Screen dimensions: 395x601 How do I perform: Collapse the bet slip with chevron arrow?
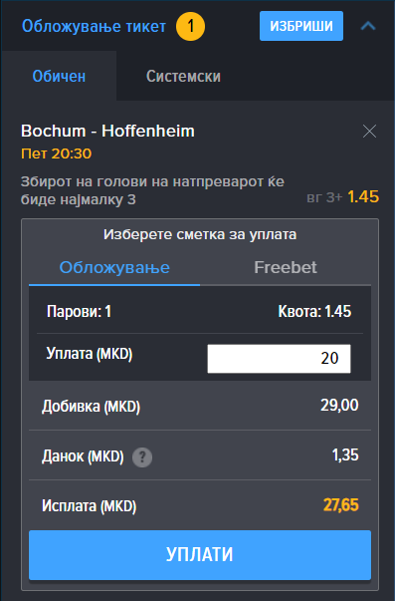[x=368, y=26]
